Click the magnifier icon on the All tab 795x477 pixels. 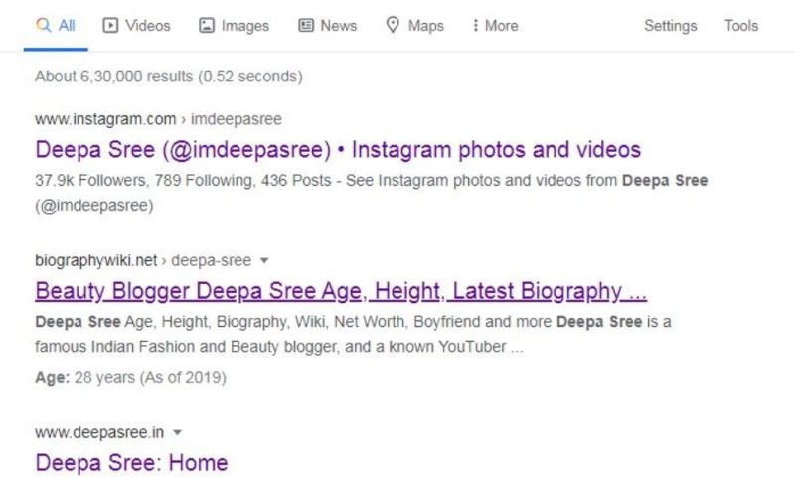coord(43,26)
